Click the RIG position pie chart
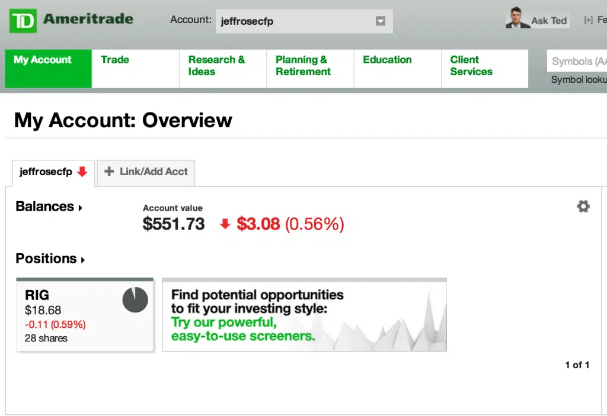The width and height of the screenshot is (607, 416). pos(135,300)
